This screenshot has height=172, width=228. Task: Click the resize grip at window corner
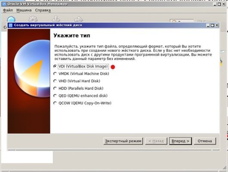click(225, 169)
